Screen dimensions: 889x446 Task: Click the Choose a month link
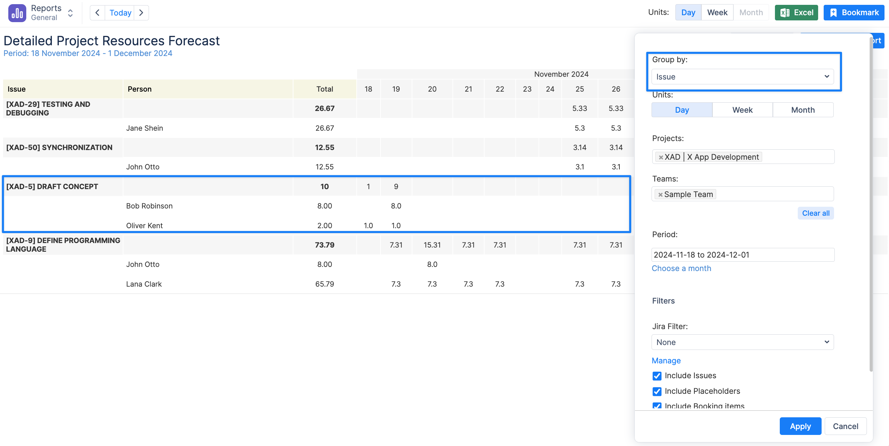click(x=681, y=269)
